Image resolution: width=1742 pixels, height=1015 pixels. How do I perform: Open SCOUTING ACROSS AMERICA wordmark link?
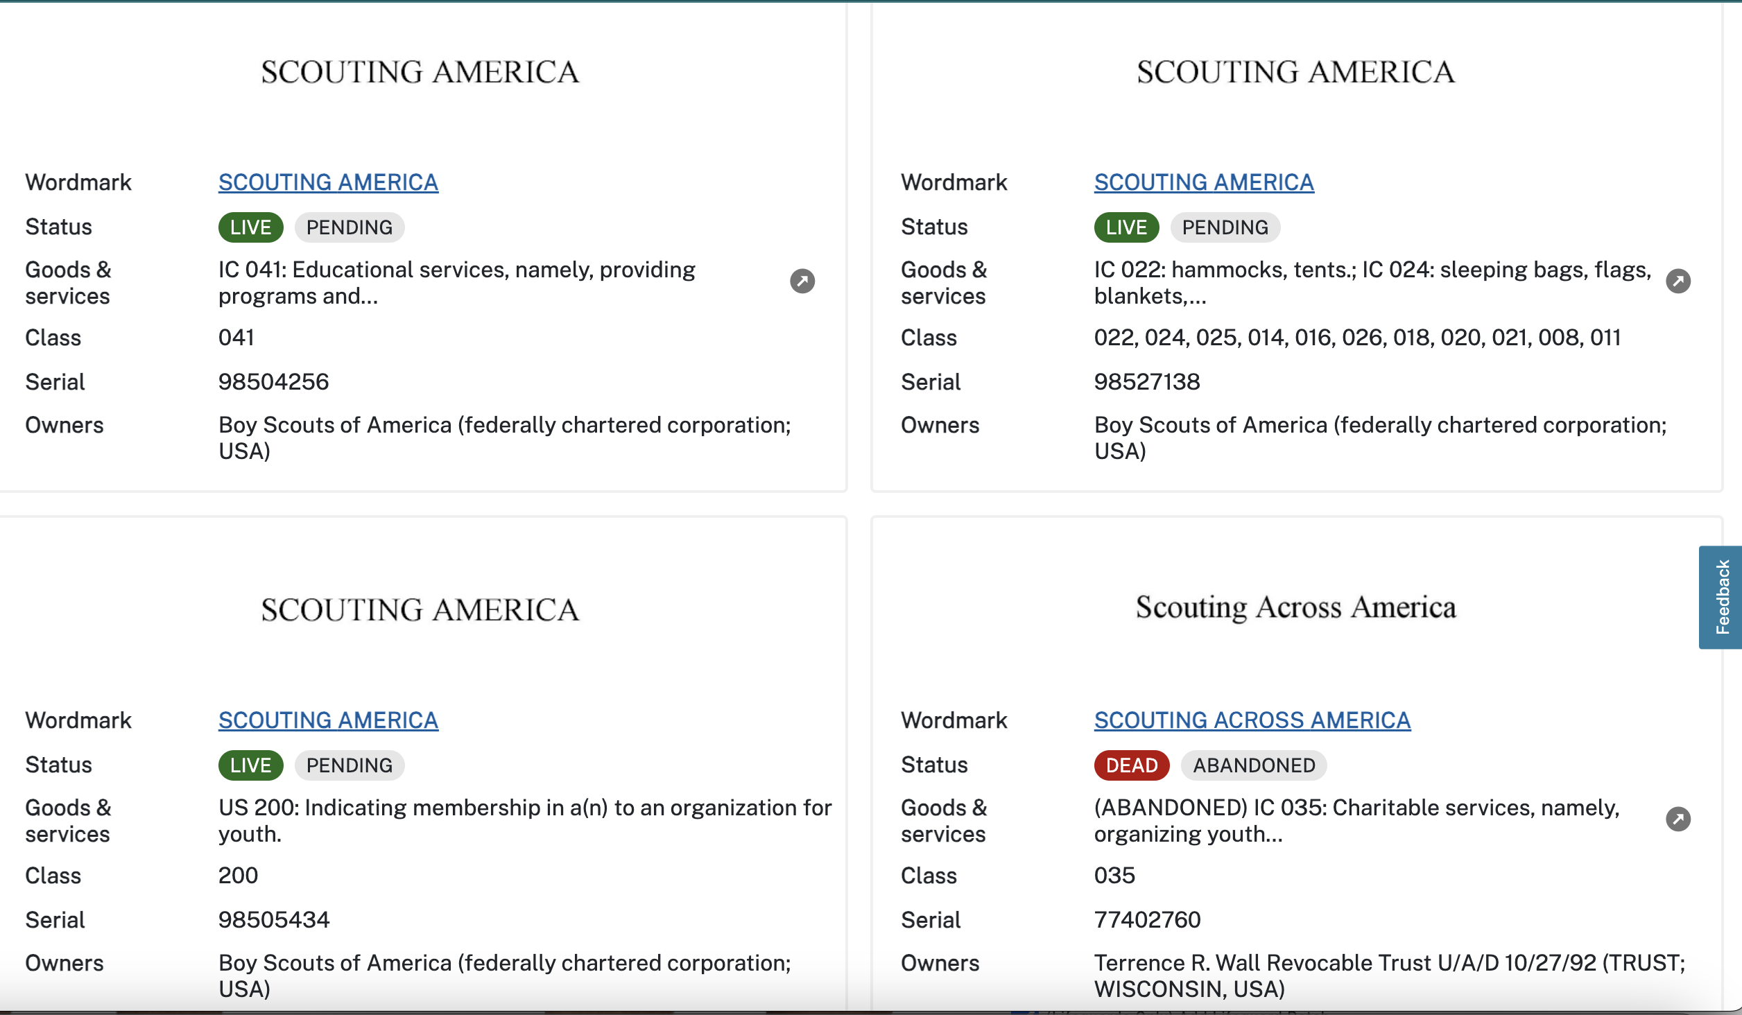pyautogui.click(x=1252, y=720)
